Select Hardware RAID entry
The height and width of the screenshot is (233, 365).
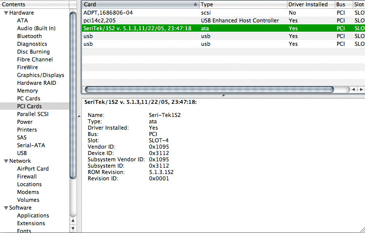point(36,83)
